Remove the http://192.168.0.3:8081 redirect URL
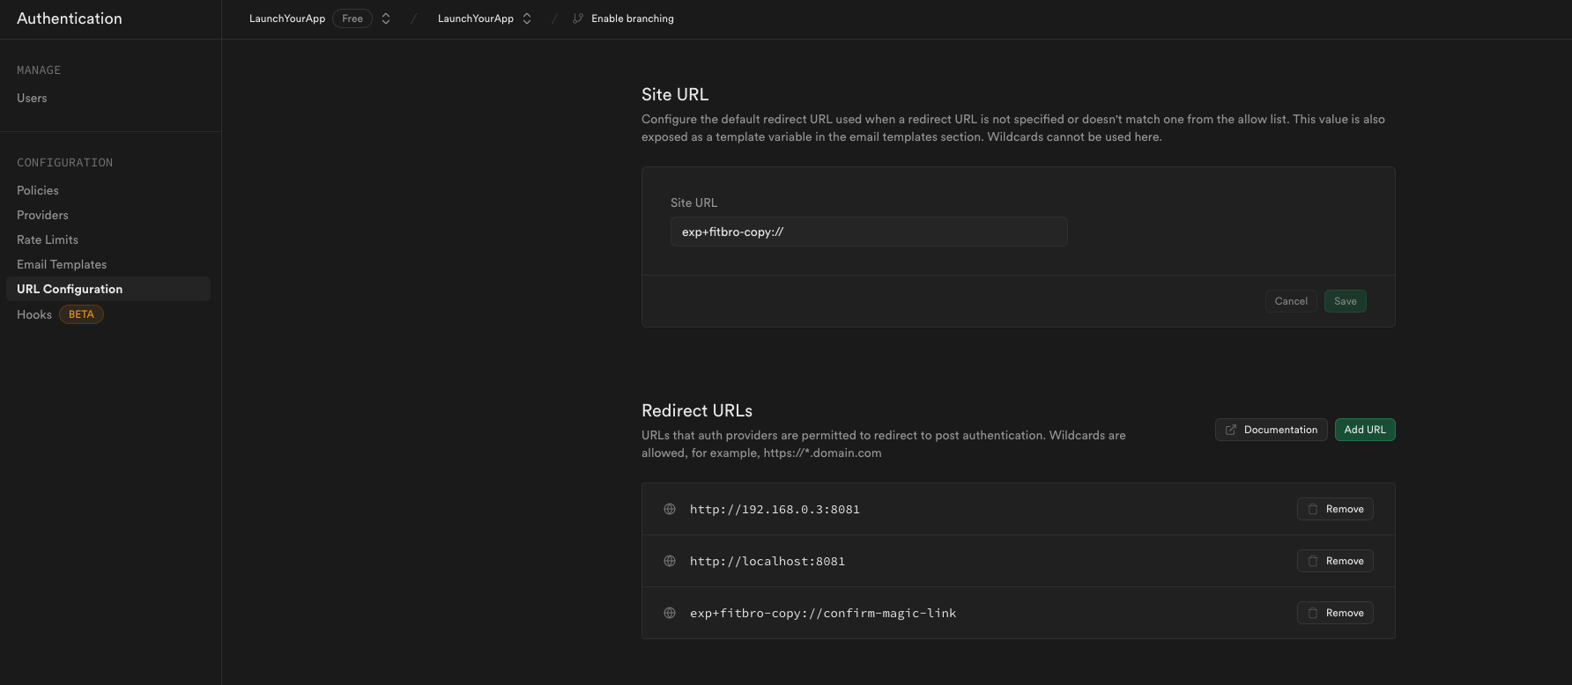The height and width of the screenshot is (685, 1572). pos(1335,509)
